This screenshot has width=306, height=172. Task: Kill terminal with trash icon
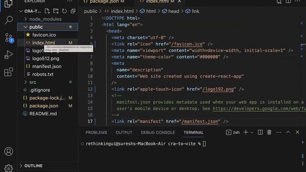click(x=269, y=132)
